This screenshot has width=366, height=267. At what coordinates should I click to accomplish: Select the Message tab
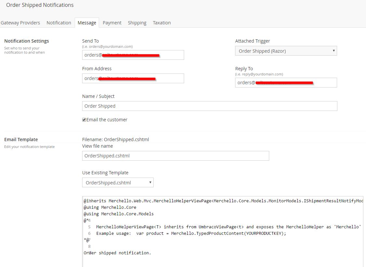click(87, 23)
